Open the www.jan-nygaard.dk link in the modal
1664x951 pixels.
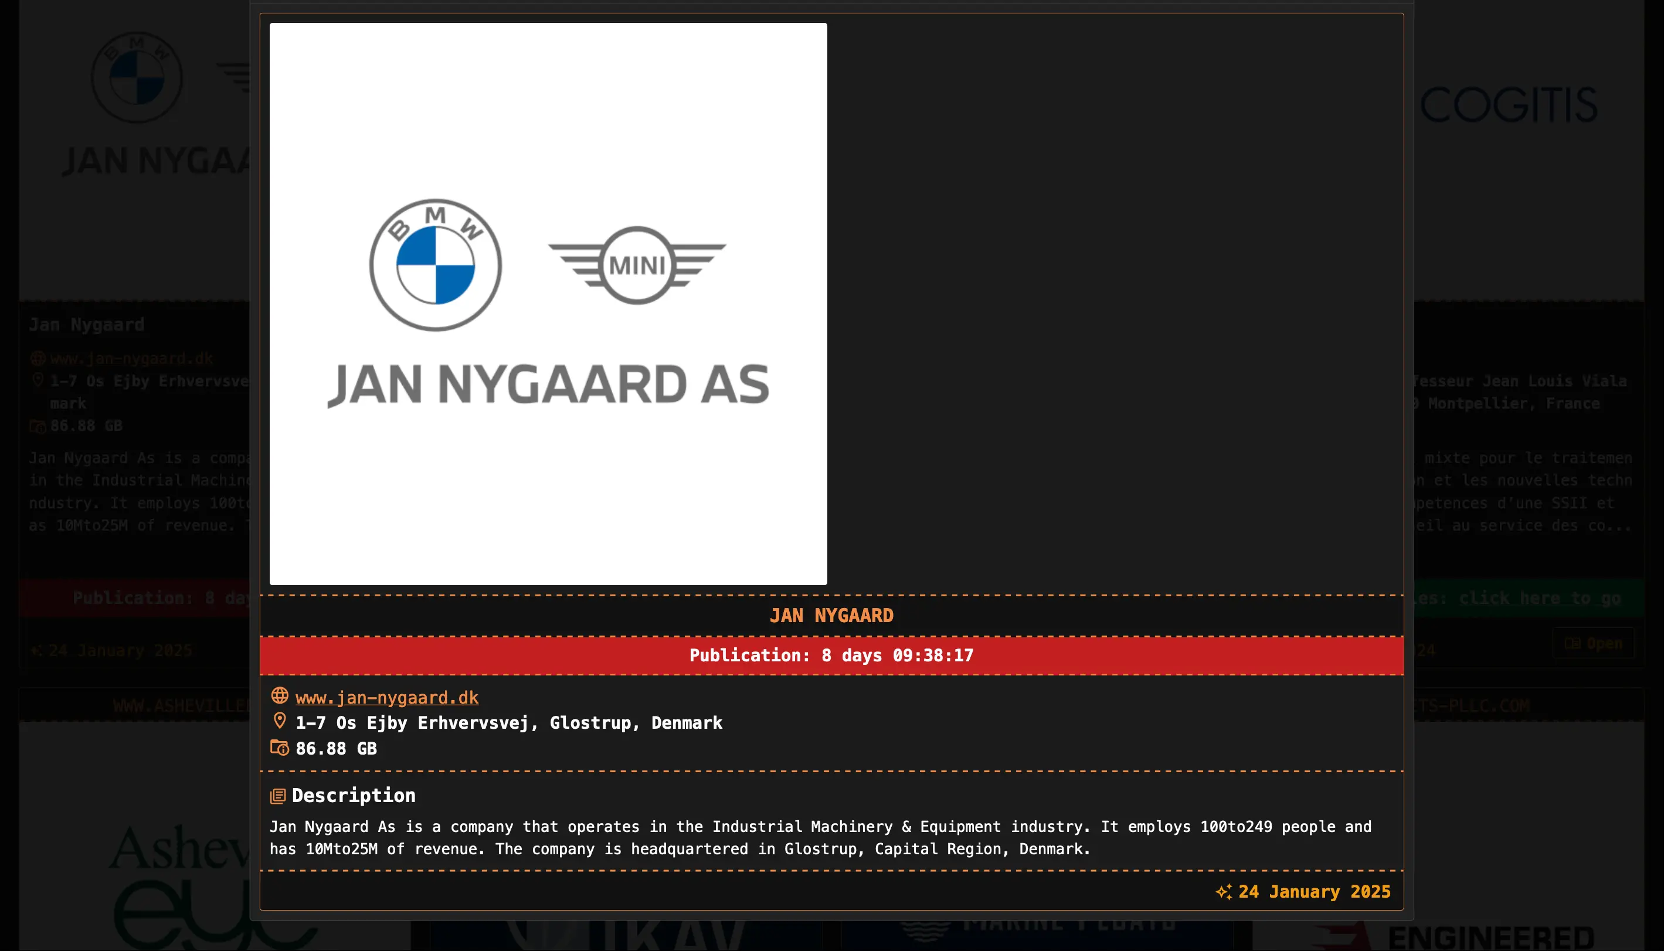pyautogui.click(x=386, y=698)
